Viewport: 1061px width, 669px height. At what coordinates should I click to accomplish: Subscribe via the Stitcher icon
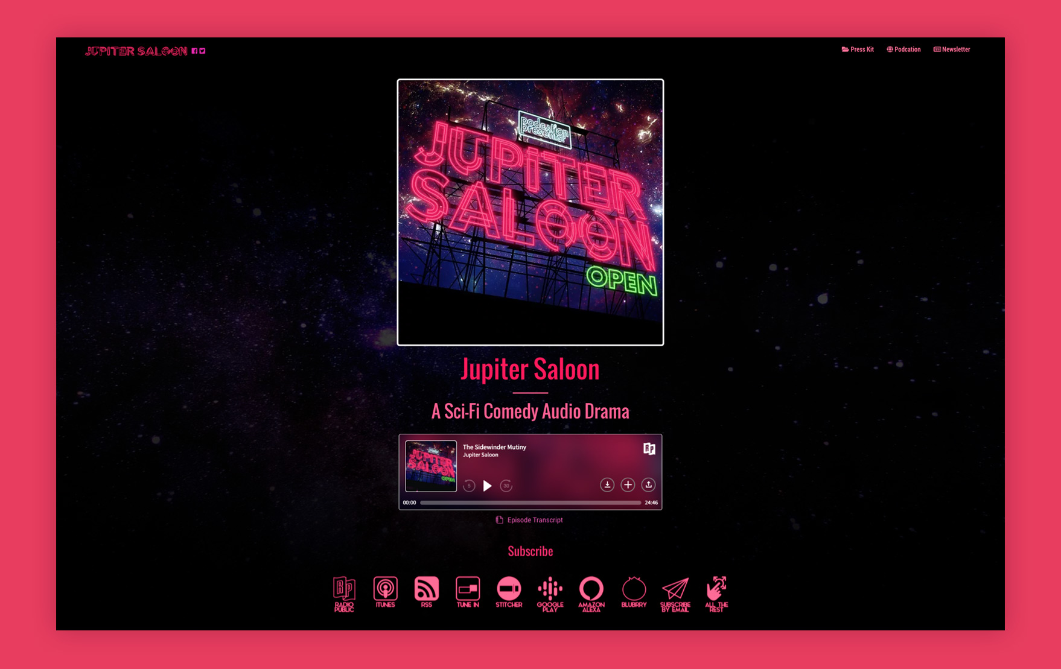[509, 592]
